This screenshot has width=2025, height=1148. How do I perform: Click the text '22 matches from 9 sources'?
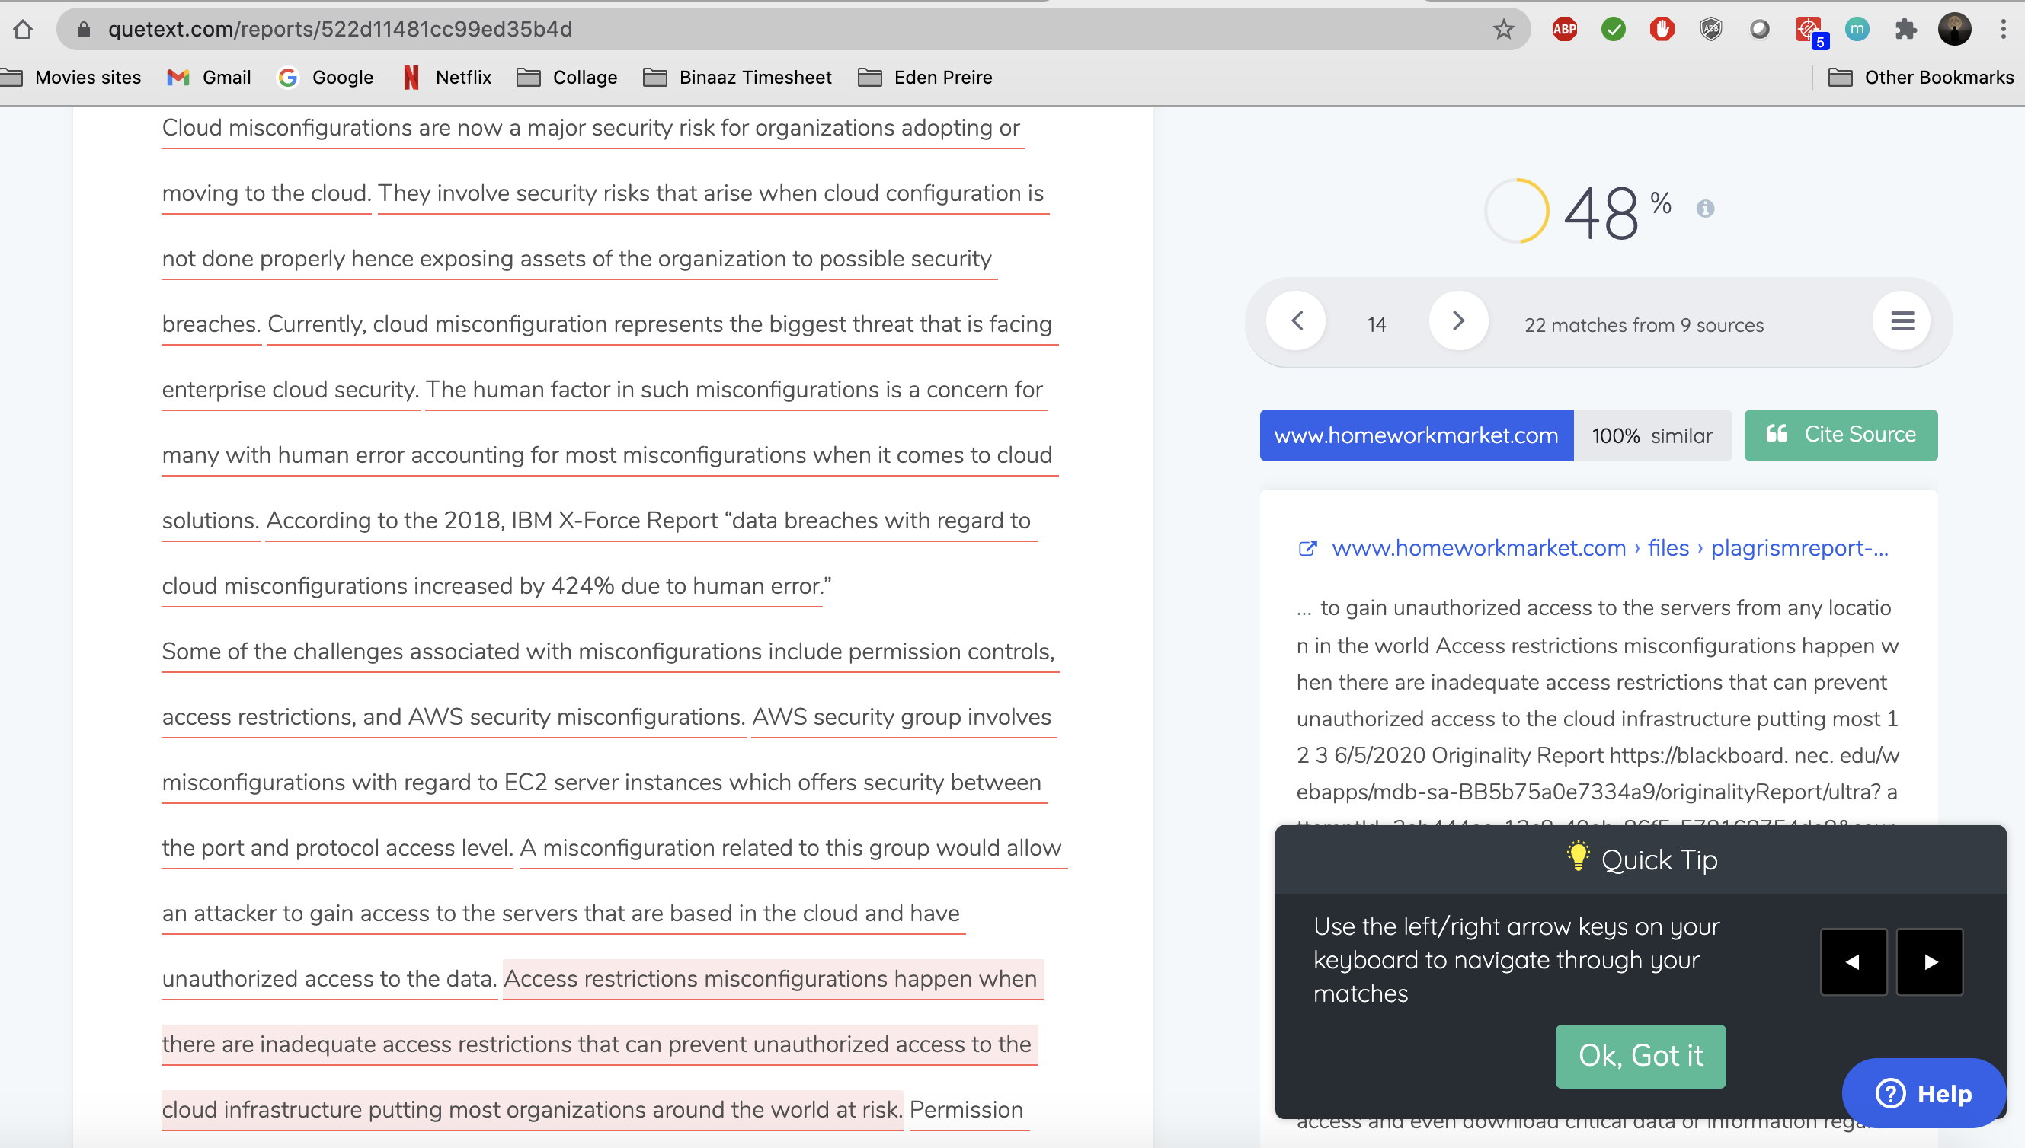(1644, 325)
